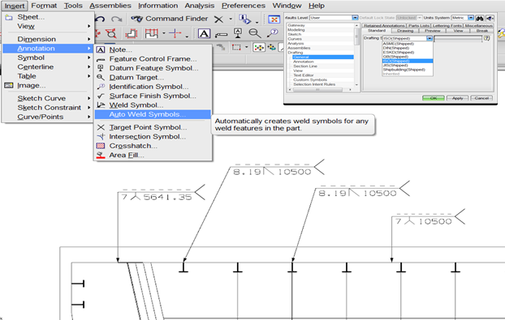
Task: Click the Undo arrow icon
Action: [101, 19]
